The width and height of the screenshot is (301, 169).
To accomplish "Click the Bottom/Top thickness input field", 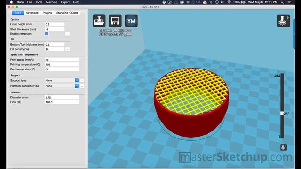I will point(55,45).
